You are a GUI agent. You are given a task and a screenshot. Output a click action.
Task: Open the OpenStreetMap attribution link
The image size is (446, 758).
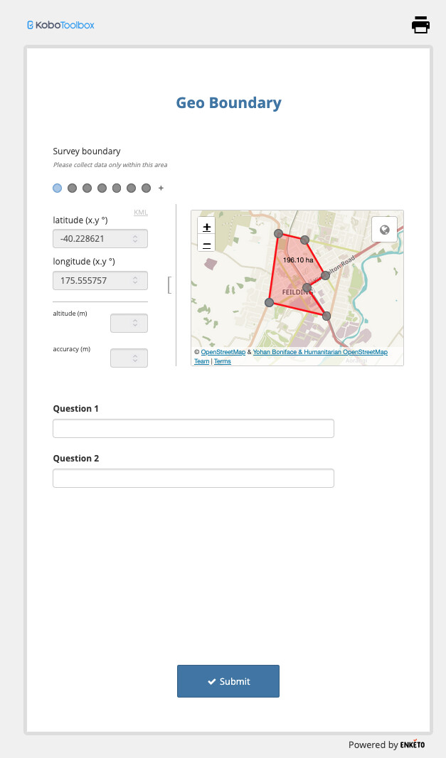(223, 352)
